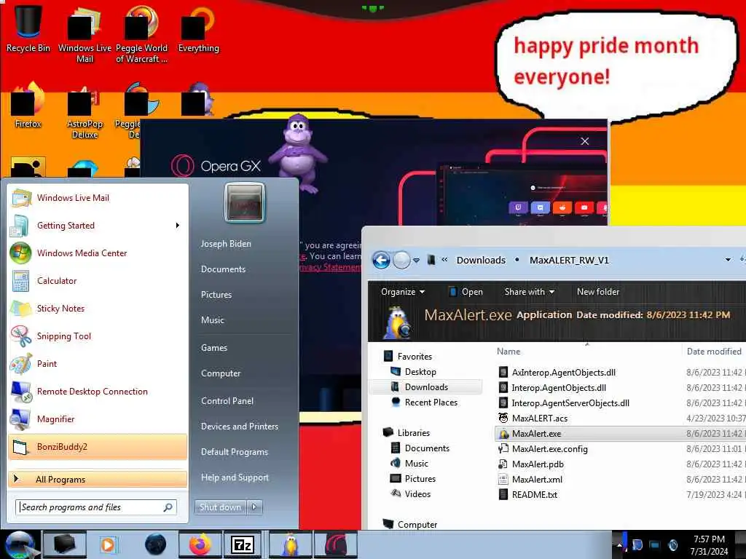This screenshot has width=746, height=559.
Task: Open the Organize dropdown in Explorer
Action: click(x=403, y=292)
